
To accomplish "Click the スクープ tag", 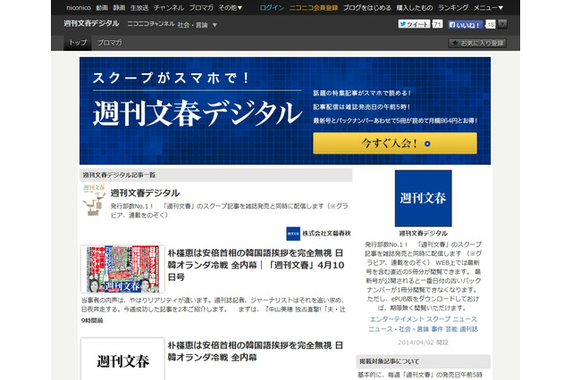I will 438,319.
